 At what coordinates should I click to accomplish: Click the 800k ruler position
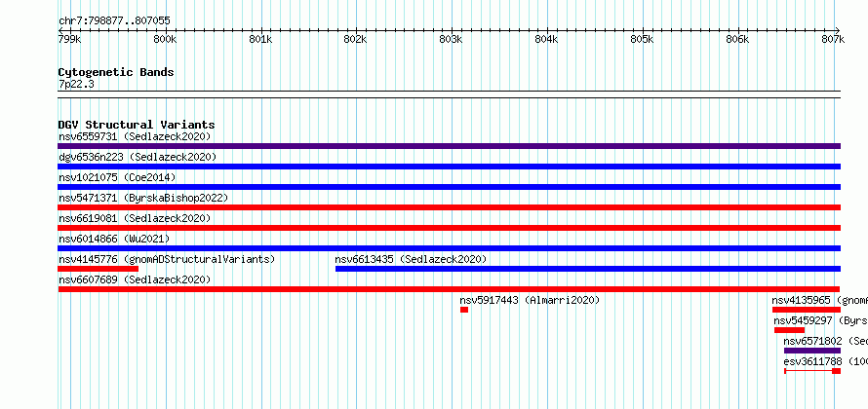click(165, 39)
